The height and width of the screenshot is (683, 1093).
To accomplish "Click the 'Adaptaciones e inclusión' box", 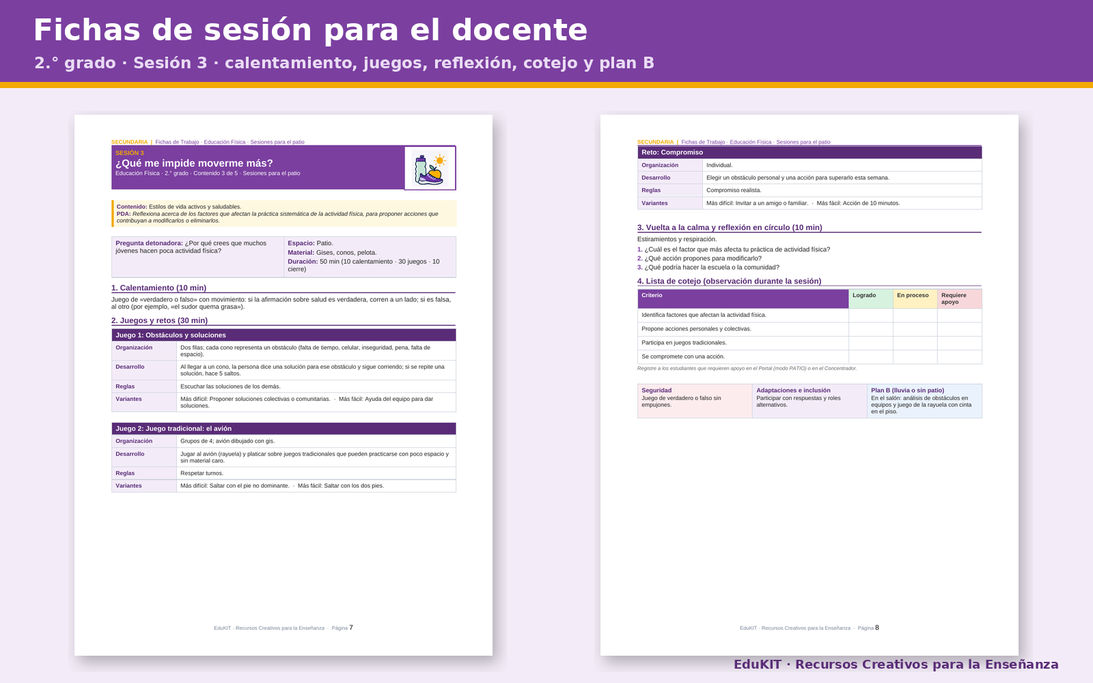I will pos(810,401).
